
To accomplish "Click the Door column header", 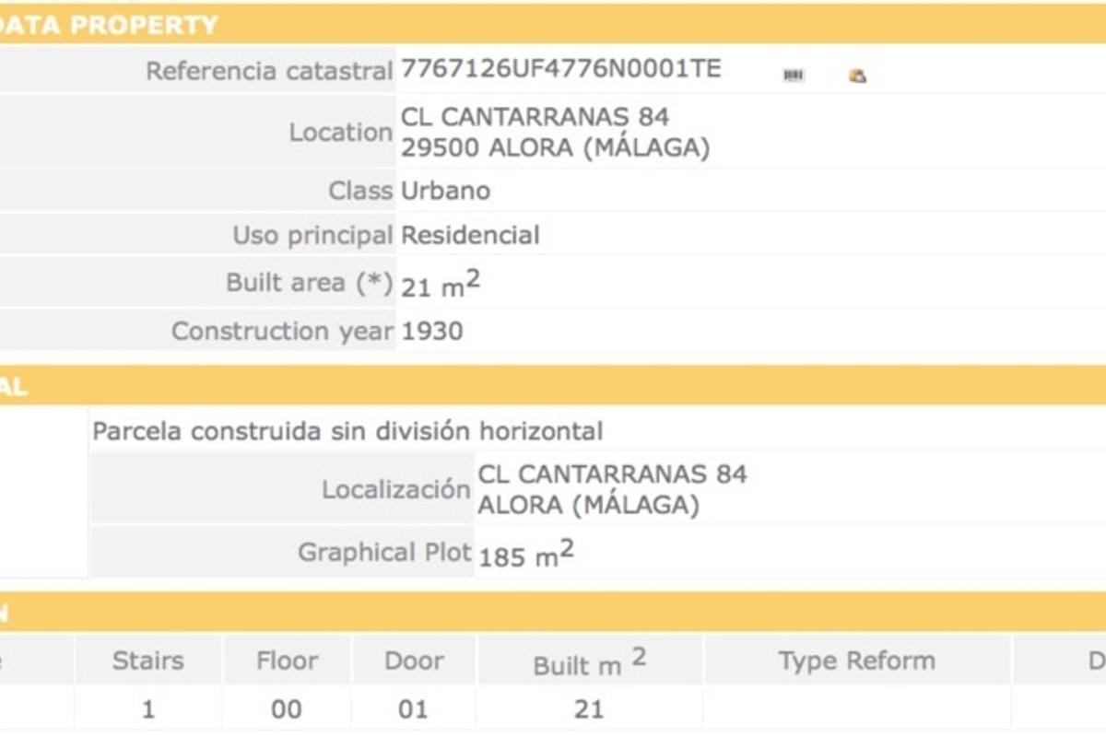I will point(414,661).
